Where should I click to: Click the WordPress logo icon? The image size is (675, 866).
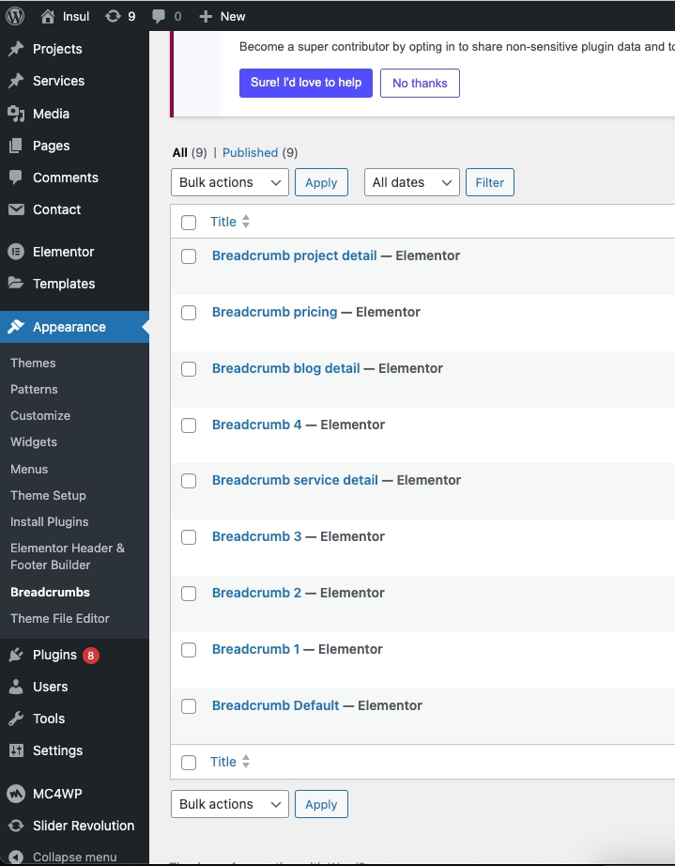16,16
